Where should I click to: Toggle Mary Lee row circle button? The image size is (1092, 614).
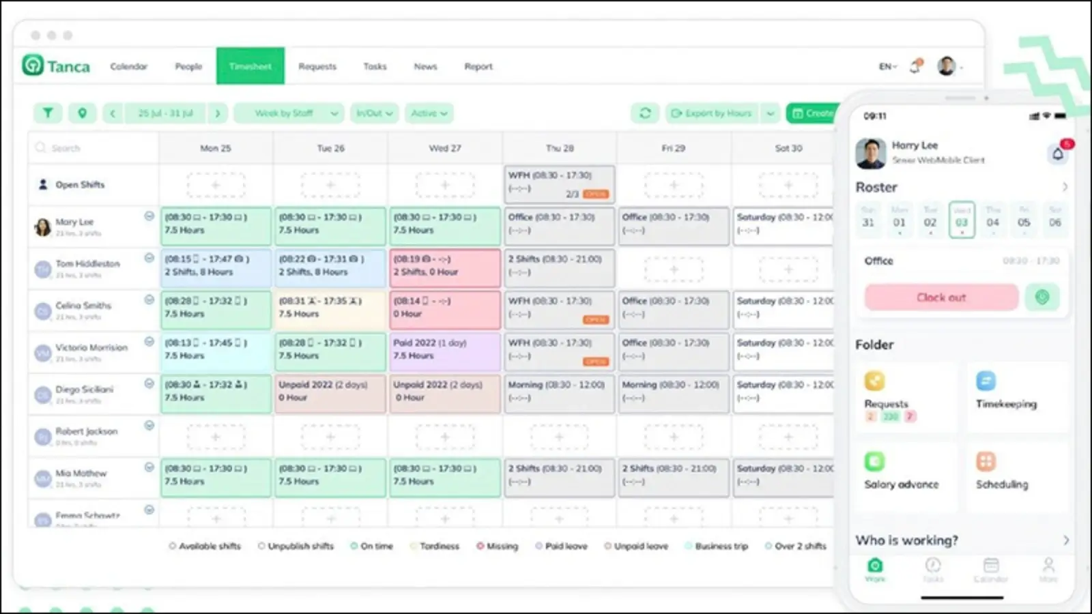[x=149, y=216]
